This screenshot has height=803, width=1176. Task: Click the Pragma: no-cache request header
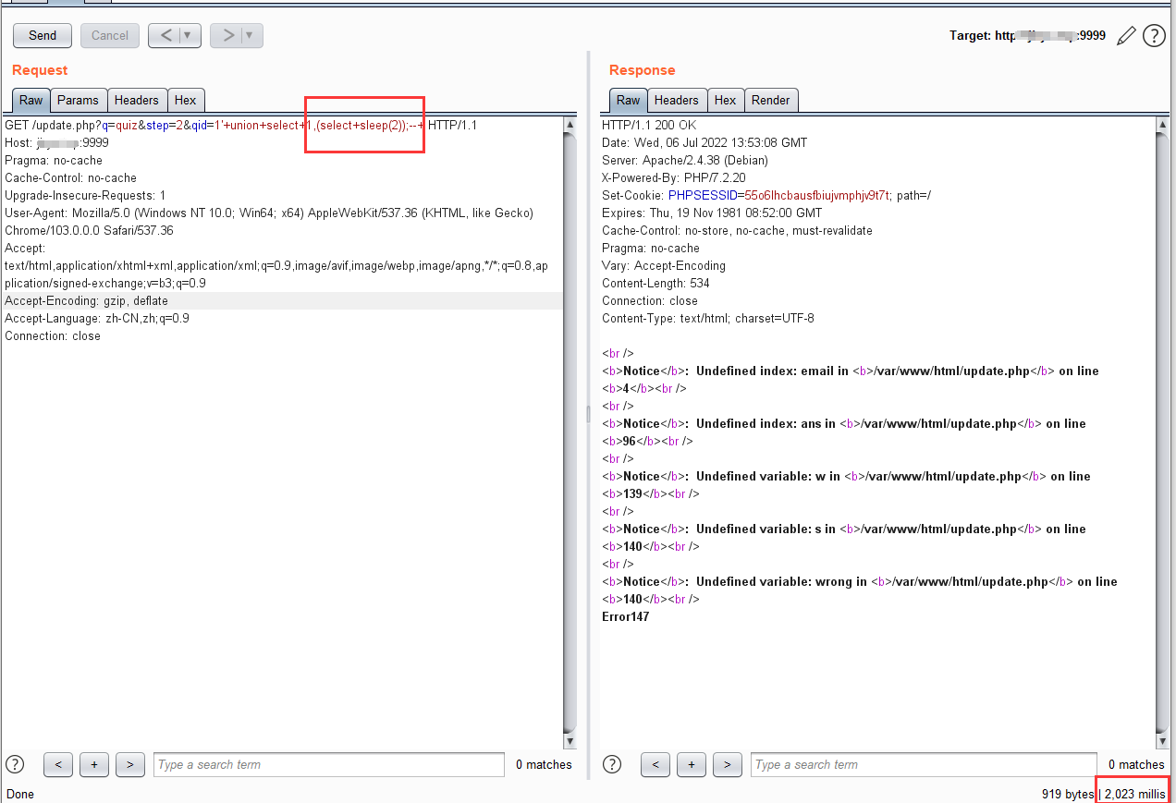[x=54, y=161]
